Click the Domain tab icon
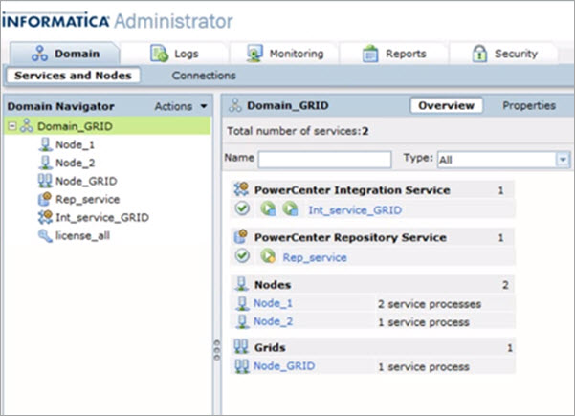 coord(39,54)
